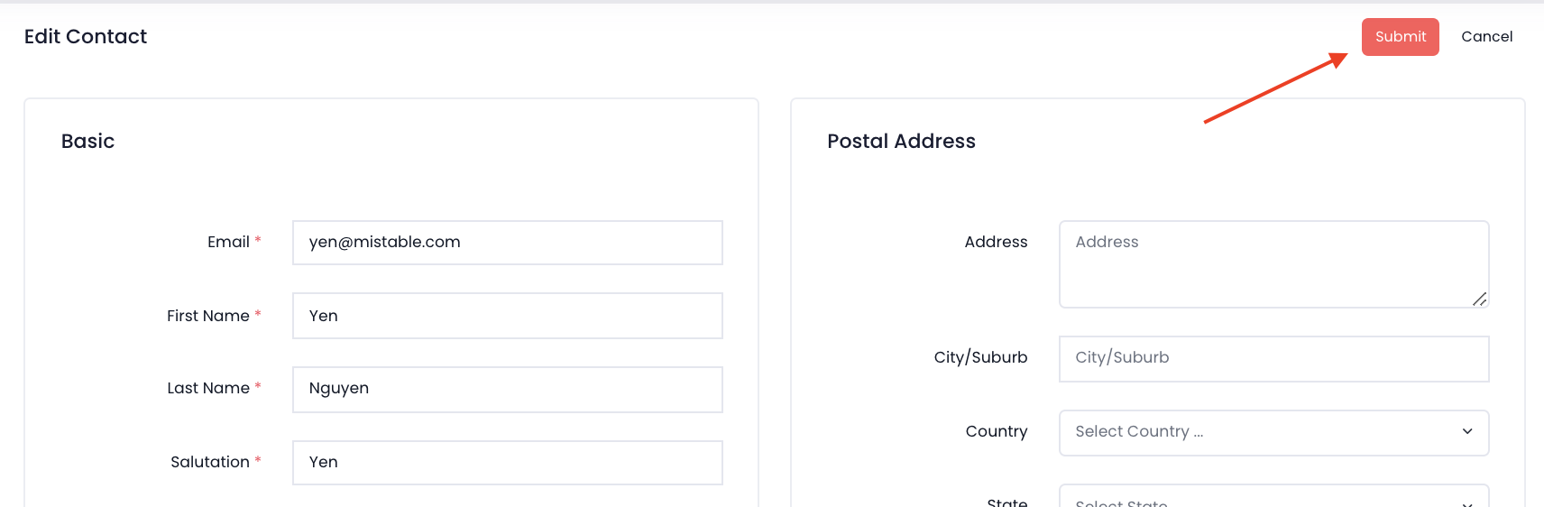Click the First Name label
1544x507 pixels.
(207, 316)
